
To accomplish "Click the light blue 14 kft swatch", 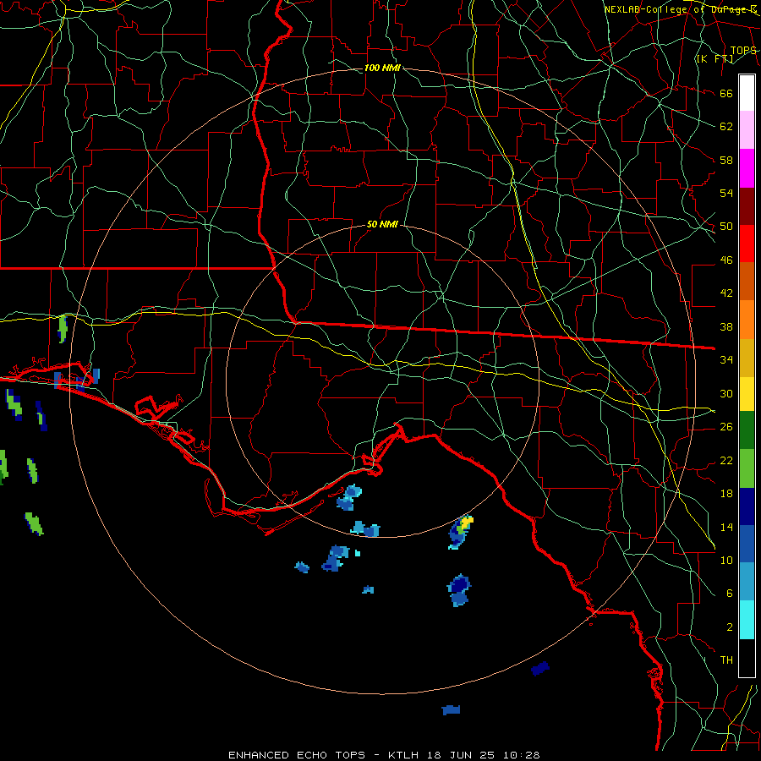I will (747, 582).
